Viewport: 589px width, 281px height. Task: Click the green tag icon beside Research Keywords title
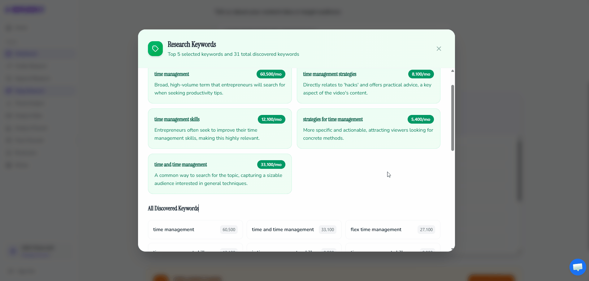[x=155, y=49]
